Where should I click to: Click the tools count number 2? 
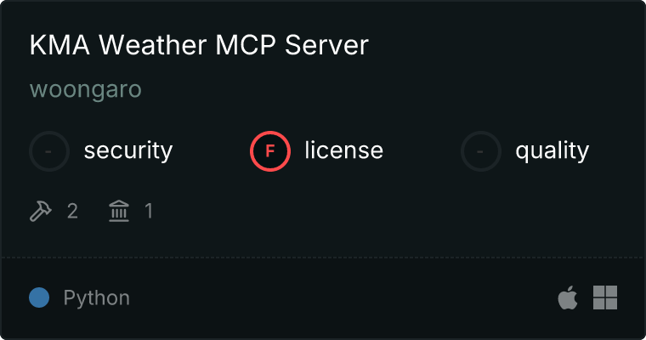(72, 212)
